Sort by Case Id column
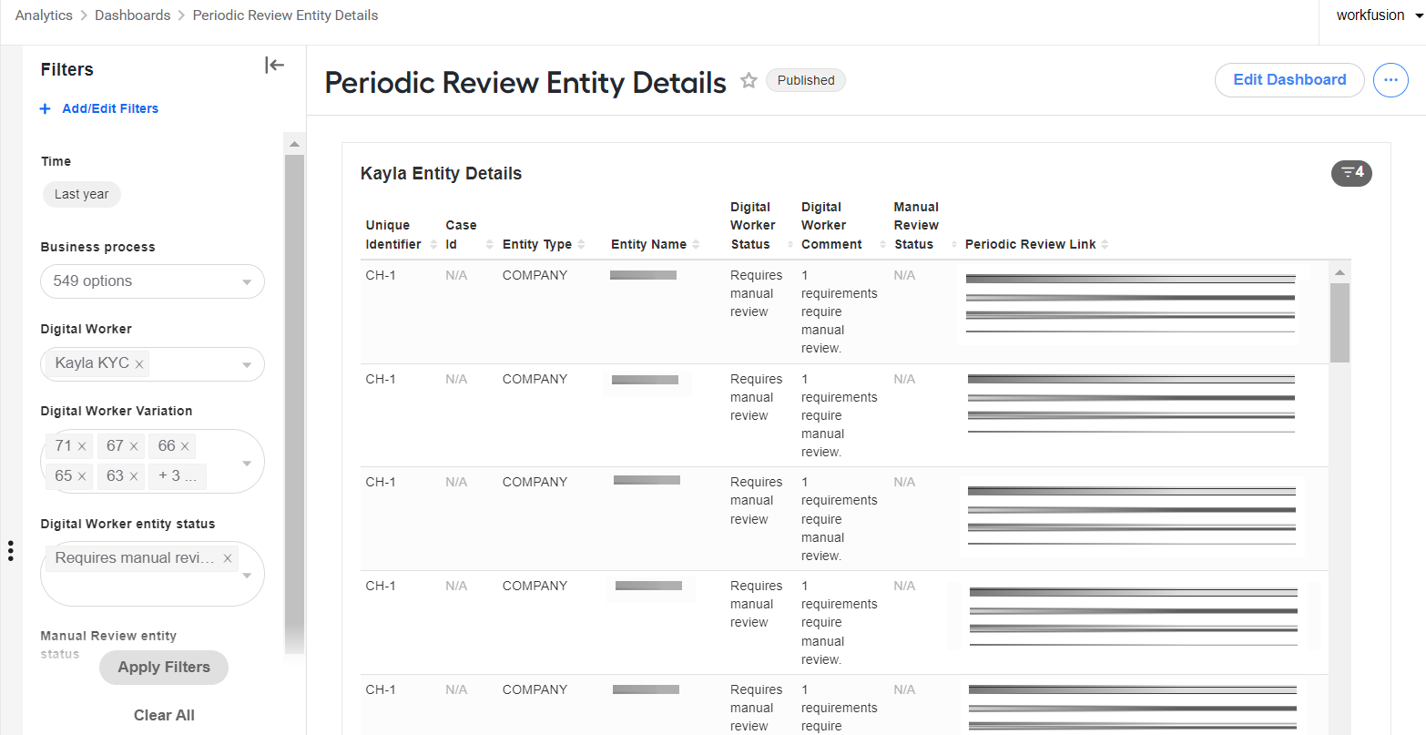Viewport: 1426px width, 735px height. 490,244
